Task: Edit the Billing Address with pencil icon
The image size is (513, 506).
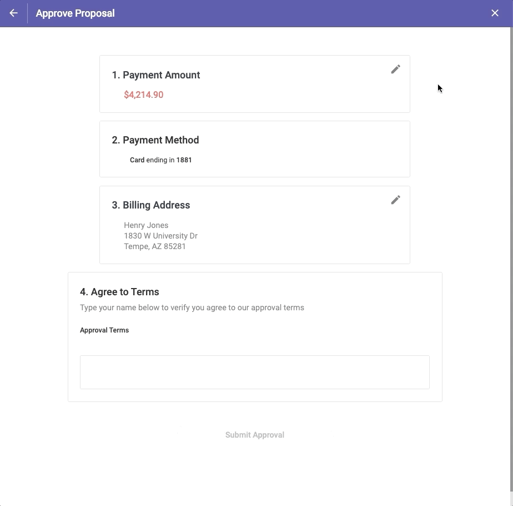Action: click(x=395, y=200)
